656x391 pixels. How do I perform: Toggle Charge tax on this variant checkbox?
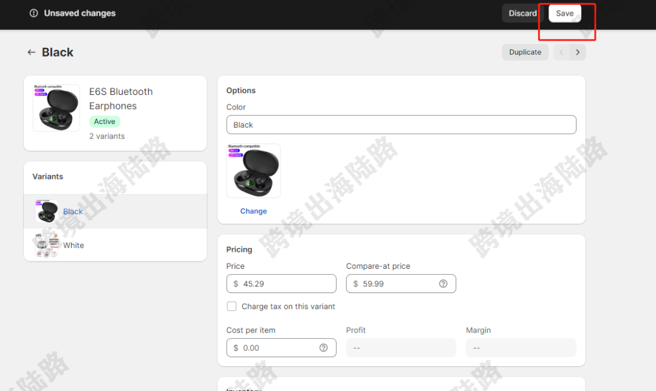click(x=231, y=306)
